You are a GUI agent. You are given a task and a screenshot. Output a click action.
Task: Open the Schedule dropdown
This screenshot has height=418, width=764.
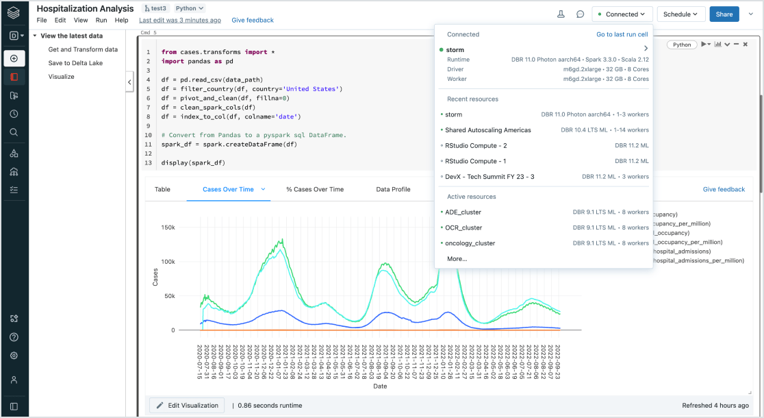pos(680,14)
